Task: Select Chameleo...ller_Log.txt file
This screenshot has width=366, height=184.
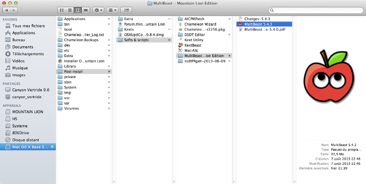Action: pos(84,35)
